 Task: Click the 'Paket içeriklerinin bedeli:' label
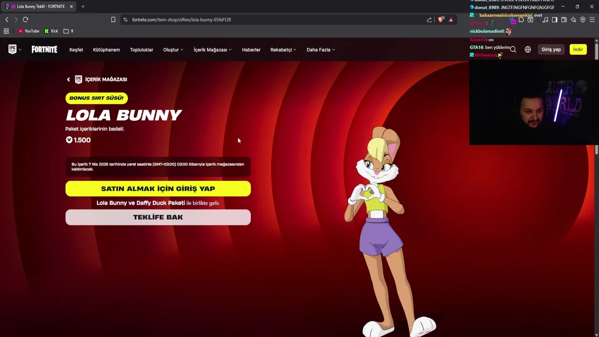(x=95, y=129)
